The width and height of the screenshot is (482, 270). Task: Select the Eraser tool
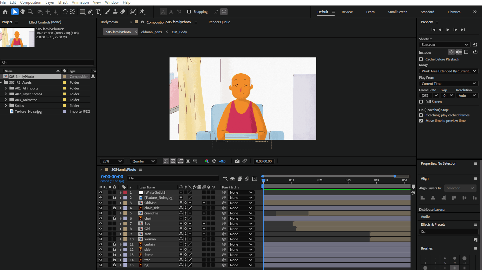[x=123, y=12]
